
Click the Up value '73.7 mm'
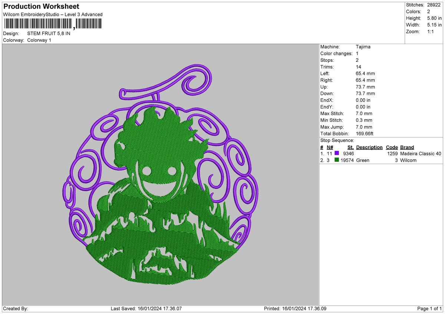365,87
